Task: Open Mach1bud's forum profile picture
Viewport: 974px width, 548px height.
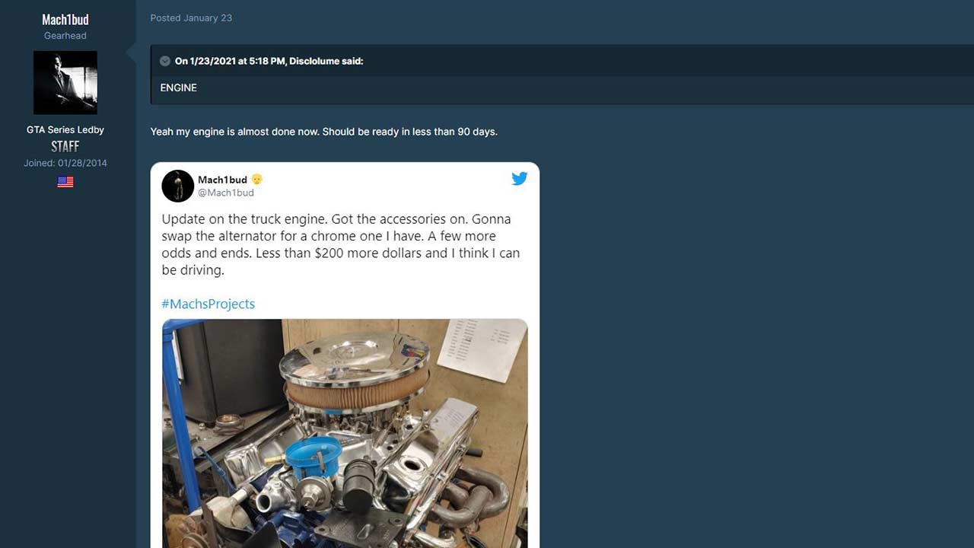Action: [x=65, y=82]
